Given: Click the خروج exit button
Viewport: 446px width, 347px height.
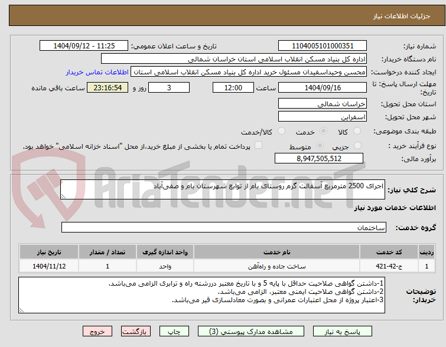Looking at the screenshot, I should tap(97, 332).
